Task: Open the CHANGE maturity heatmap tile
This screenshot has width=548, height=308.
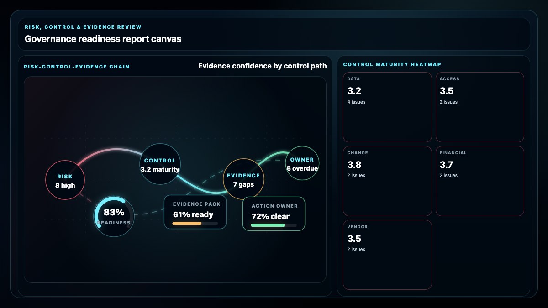Action: 387,181
